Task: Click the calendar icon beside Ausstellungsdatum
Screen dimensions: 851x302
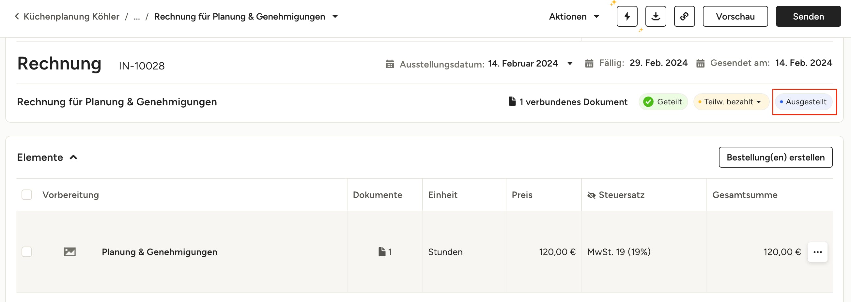Action: [x=390, y=64]
